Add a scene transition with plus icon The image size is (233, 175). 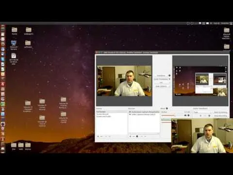click(x=201, y=116)
